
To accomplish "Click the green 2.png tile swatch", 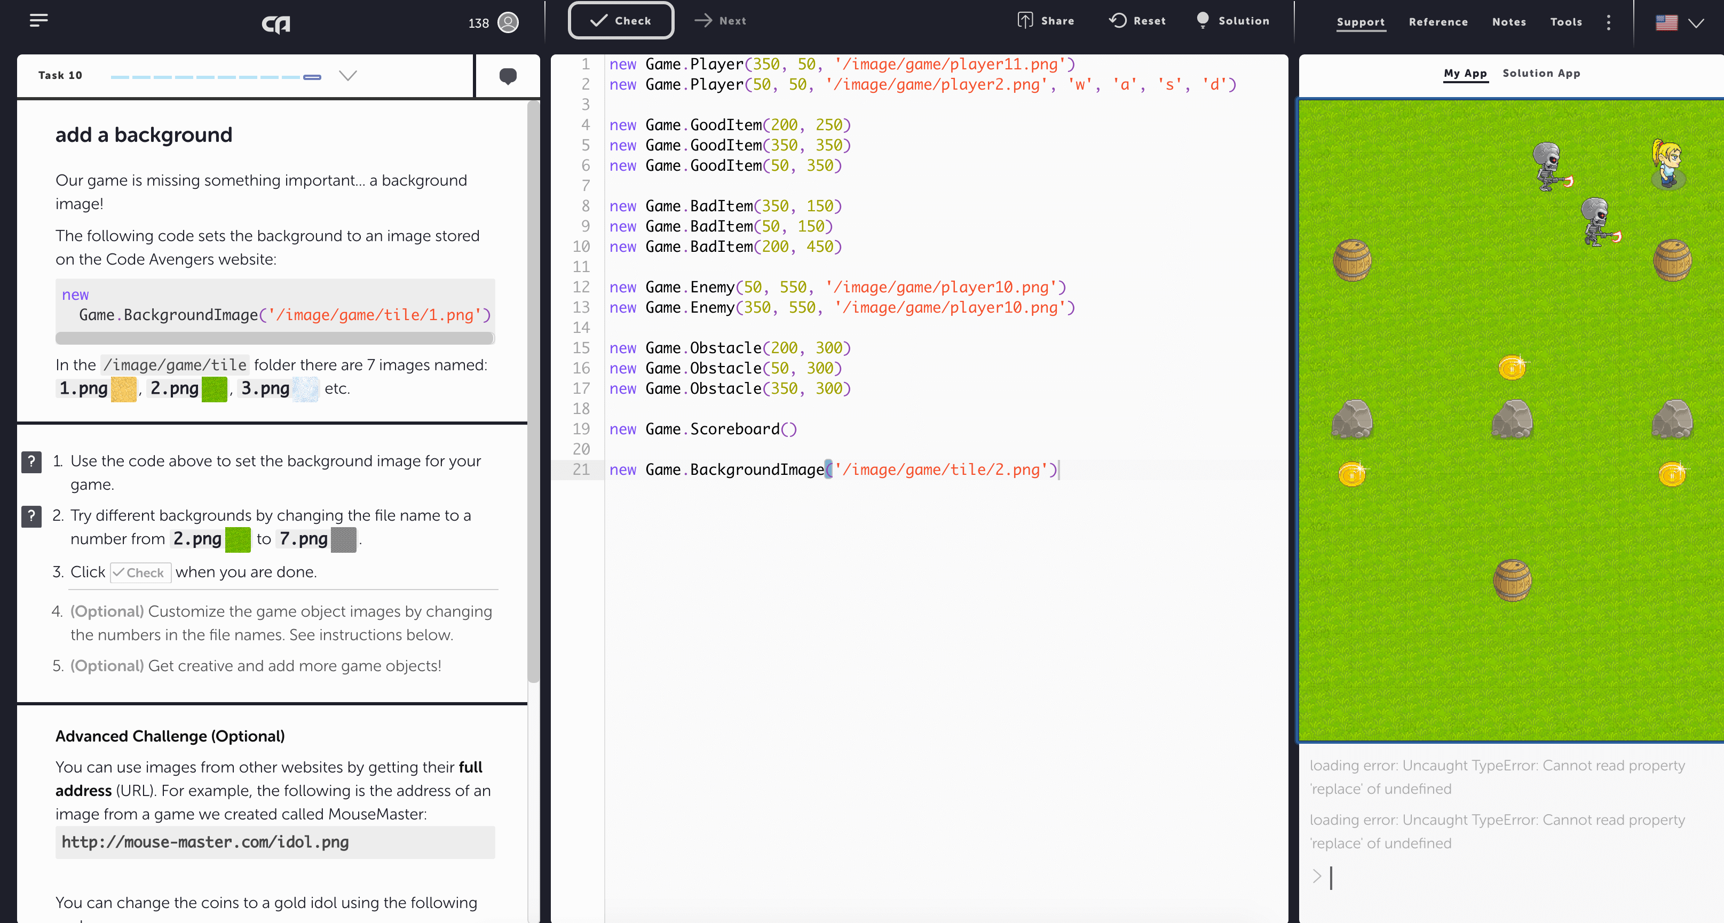I will [x=214, y=389].
